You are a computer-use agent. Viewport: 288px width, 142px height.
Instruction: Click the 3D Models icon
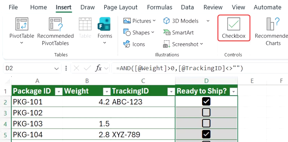coord(166,21)
